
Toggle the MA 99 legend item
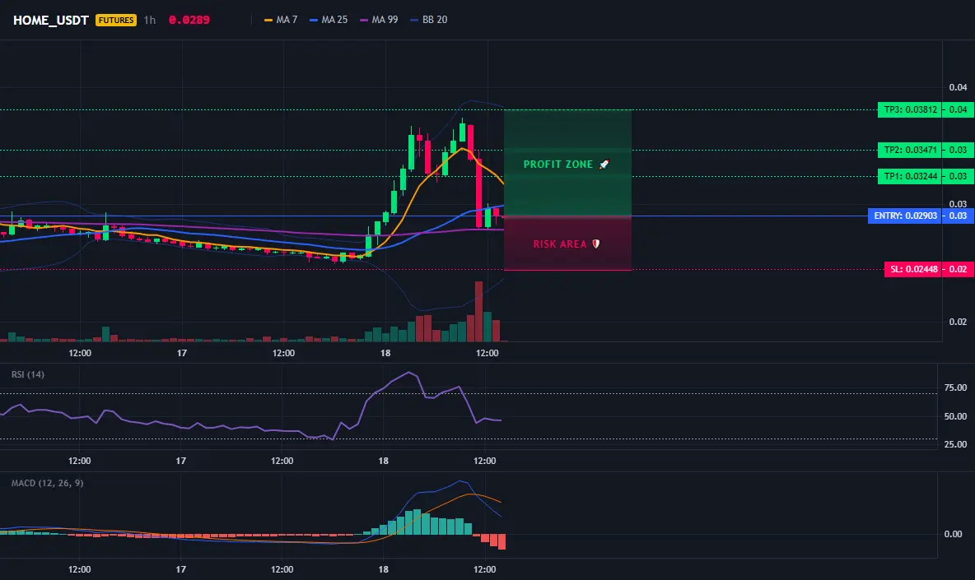pyautogui.click(x=379, y=20)
